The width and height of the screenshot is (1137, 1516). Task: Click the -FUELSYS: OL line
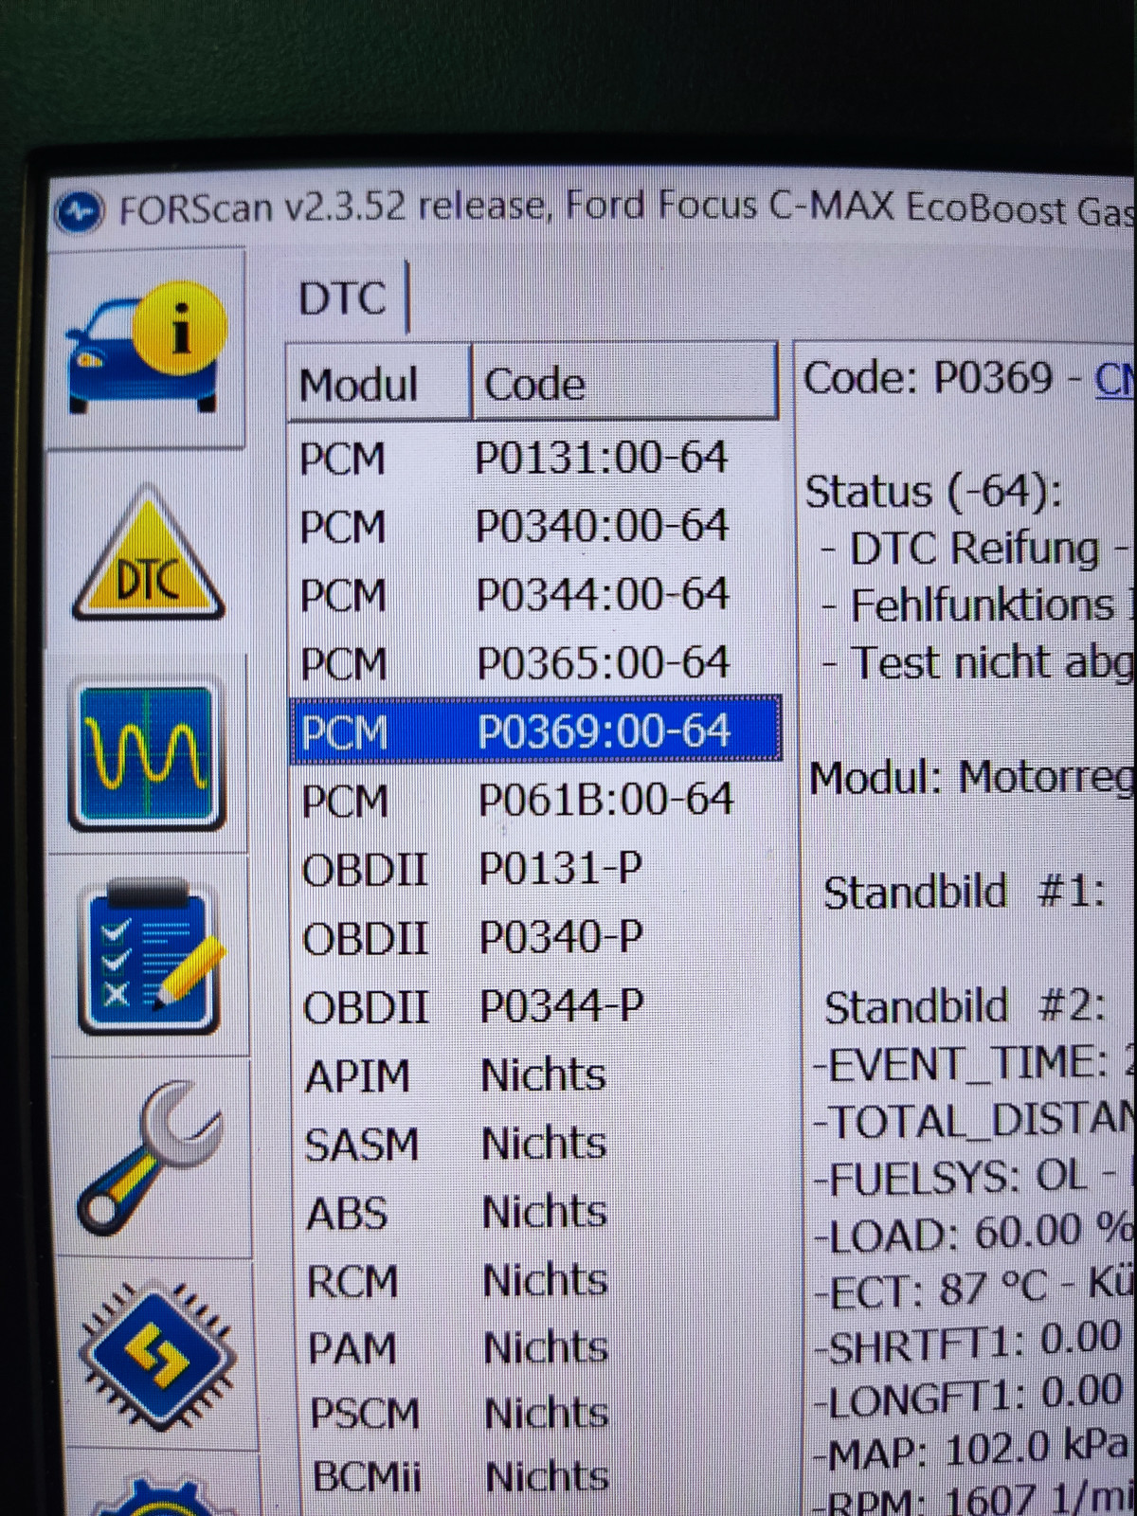[x=974, y=1178]
